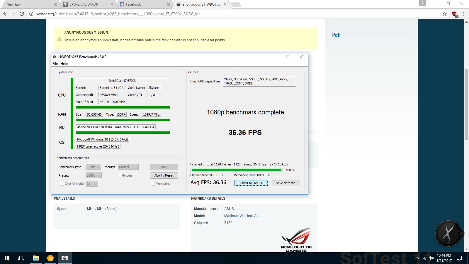Close the New Tab browser tab
This screenshot has width=469, height=264.
pyautogui.click(x=55, y=4)
